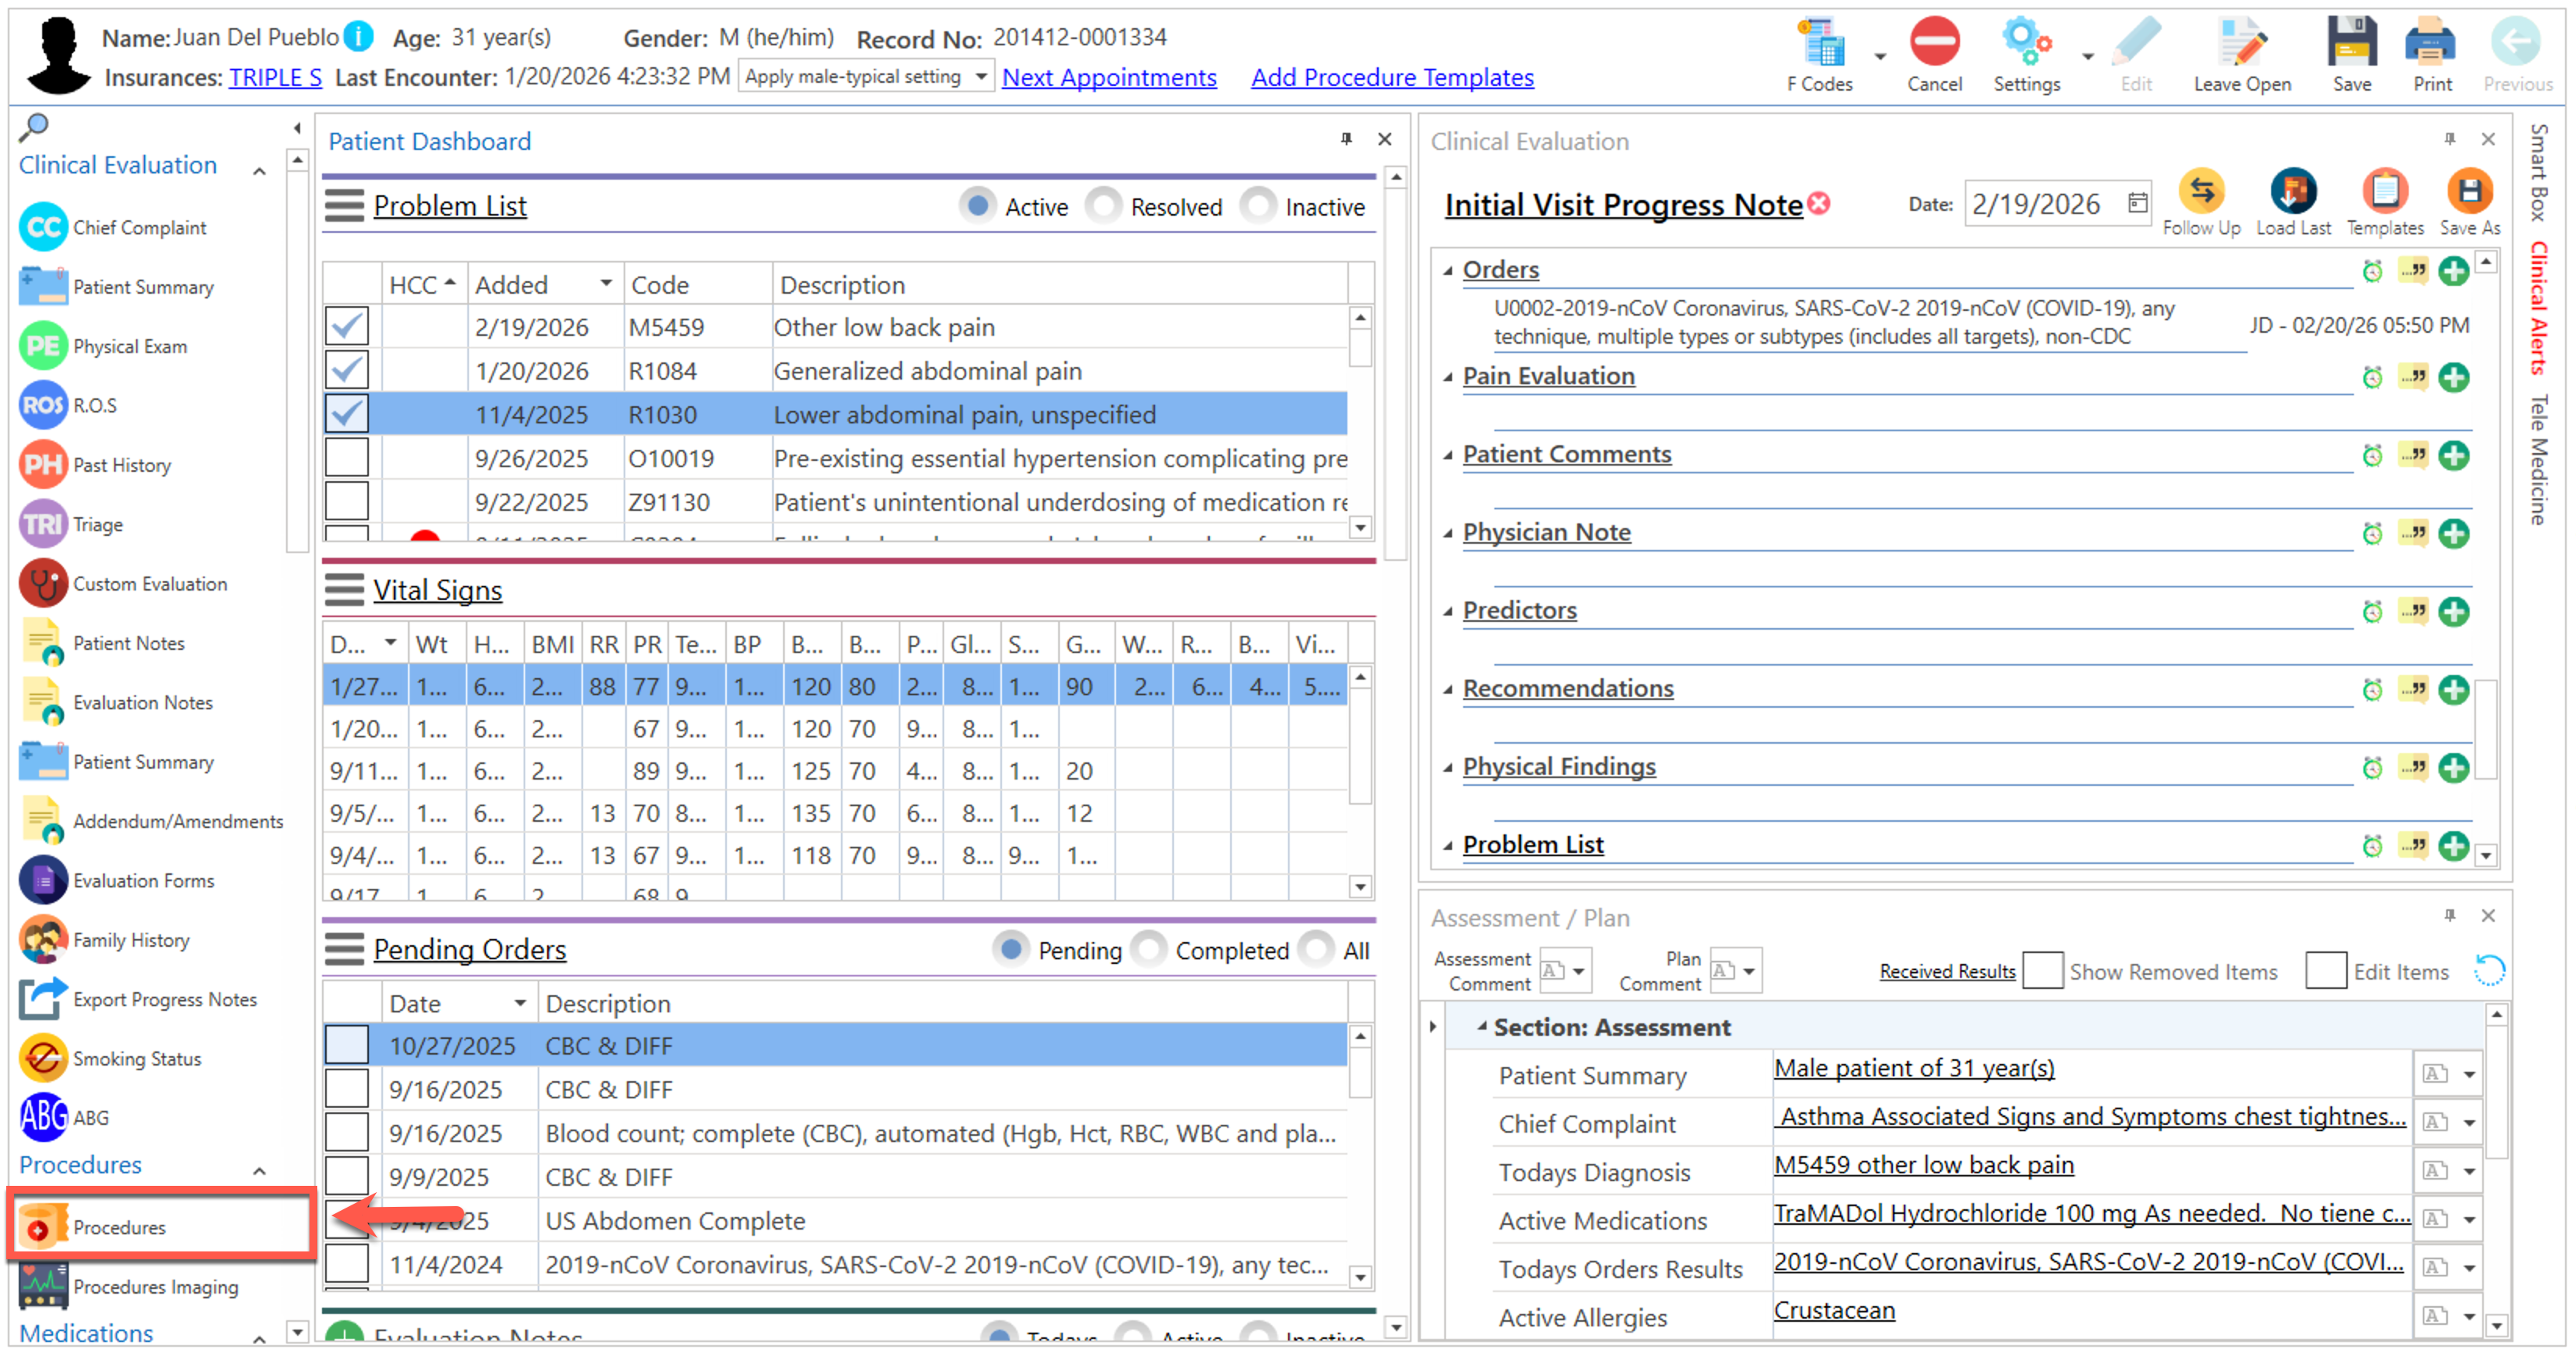Click the Add Procedure Templates link
Image resolution: width=2576 pixels, height=1353 pixels.
(1391, 77)
